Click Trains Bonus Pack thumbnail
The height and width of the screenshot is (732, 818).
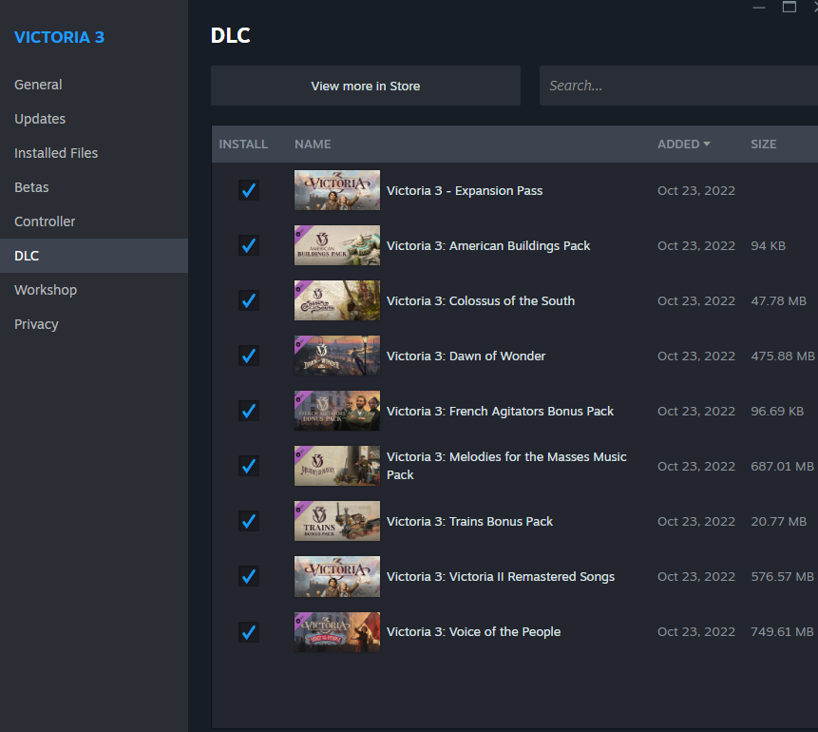(337, 521)
